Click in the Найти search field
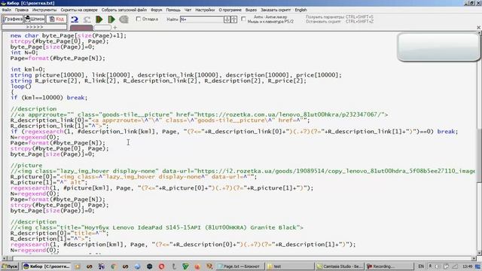The height and width of the screenshot is (271, 482). [202, 20]
